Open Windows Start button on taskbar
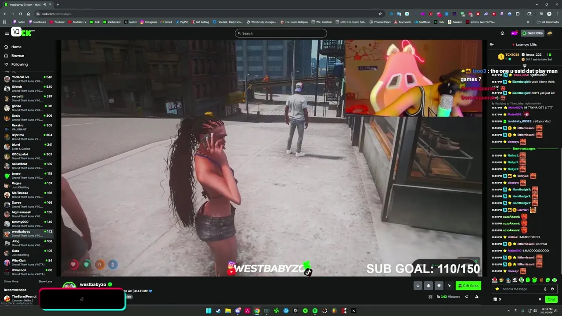562x316 pixels. (x=209, y=311)
